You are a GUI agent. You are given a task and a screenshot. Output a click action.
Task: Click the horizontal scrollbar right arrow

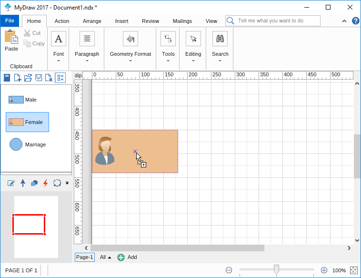[x=349, y=248]
